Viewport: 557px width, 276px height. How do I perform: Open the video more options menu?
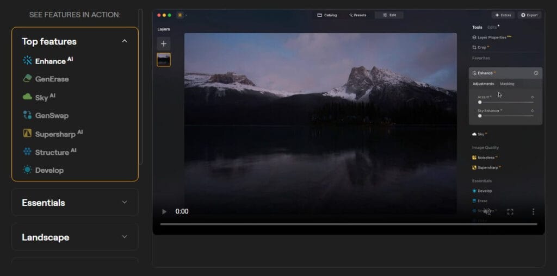pos(533,211)
